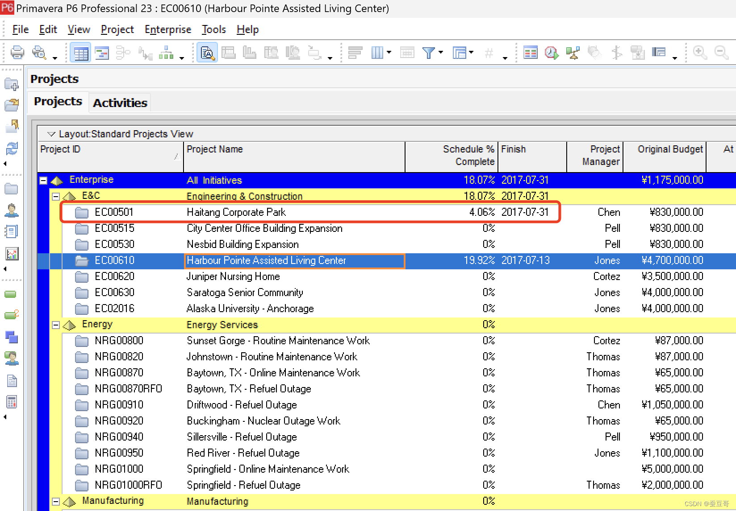Click the Group and Sort icon
The image size is (736, 511).
tap(459, 53)
